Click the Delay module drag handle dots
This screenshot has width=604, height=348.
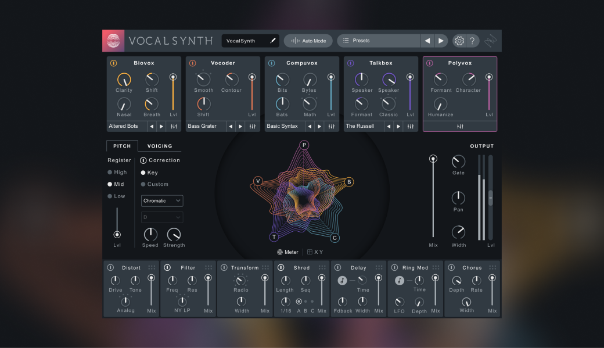pos(379,267)
